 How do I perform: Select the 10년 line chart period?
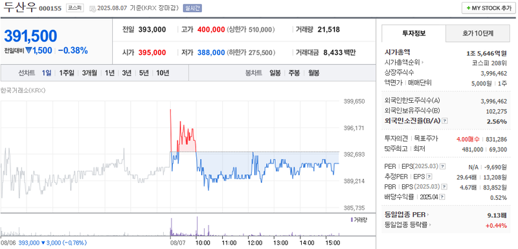click(163, 73)
